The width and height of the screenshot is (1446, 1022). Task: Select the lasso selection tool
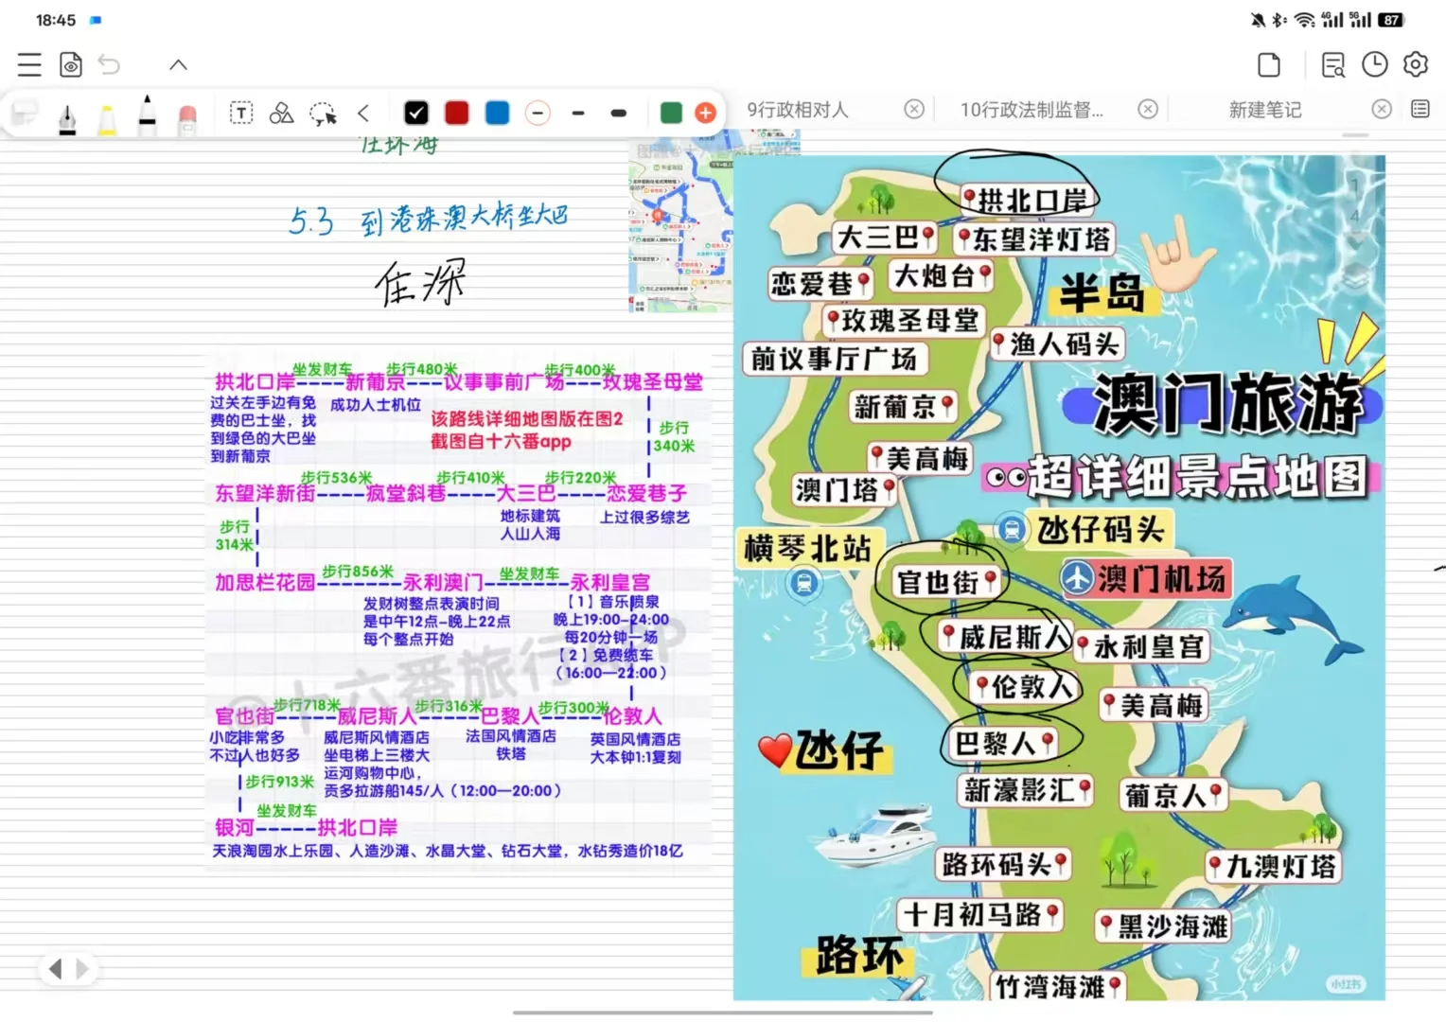pos(323,113)
